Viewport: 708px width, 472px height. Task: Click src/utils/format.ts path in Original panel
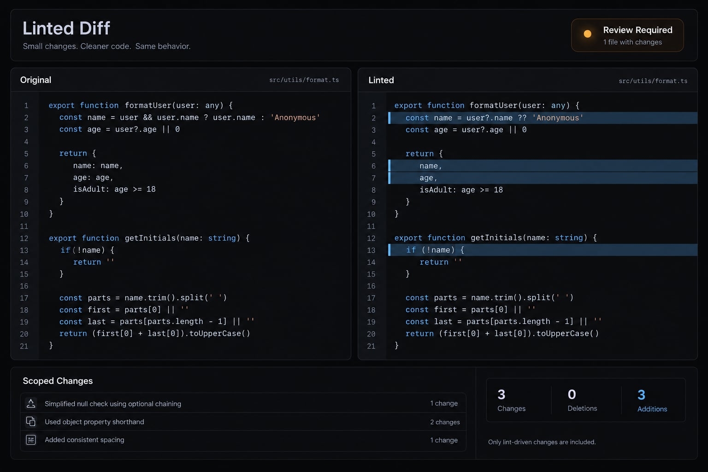pyautogui.click(x=304, y=80)
